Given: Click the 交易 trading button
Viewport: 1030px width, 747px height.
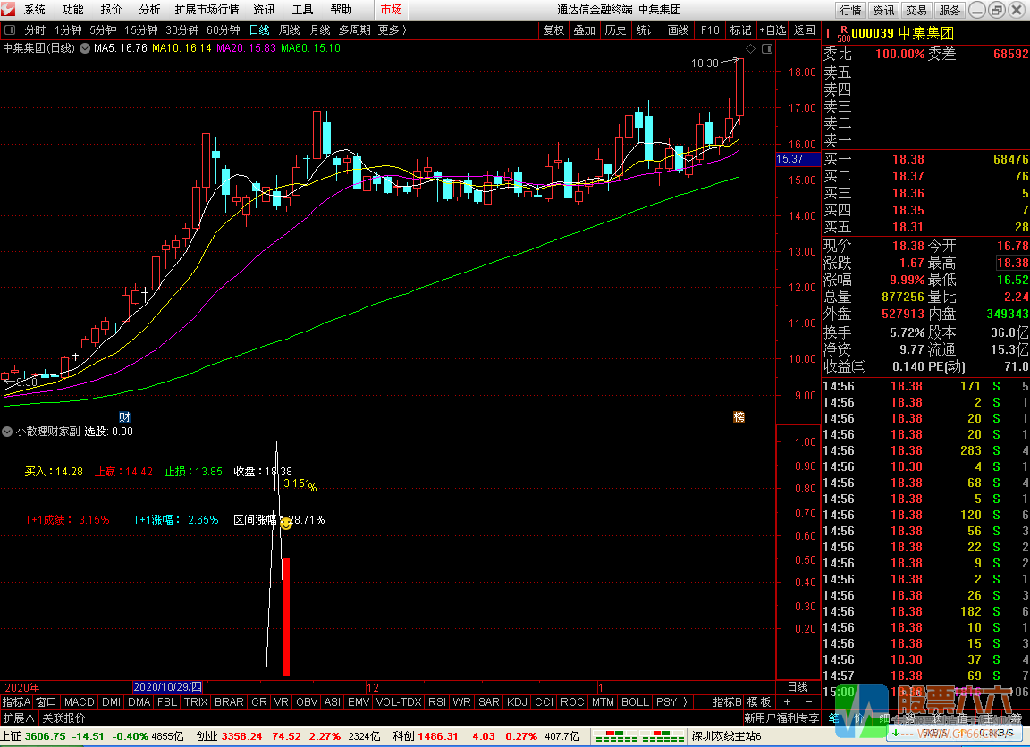Looking at the screenshot, I should (916, 10).
